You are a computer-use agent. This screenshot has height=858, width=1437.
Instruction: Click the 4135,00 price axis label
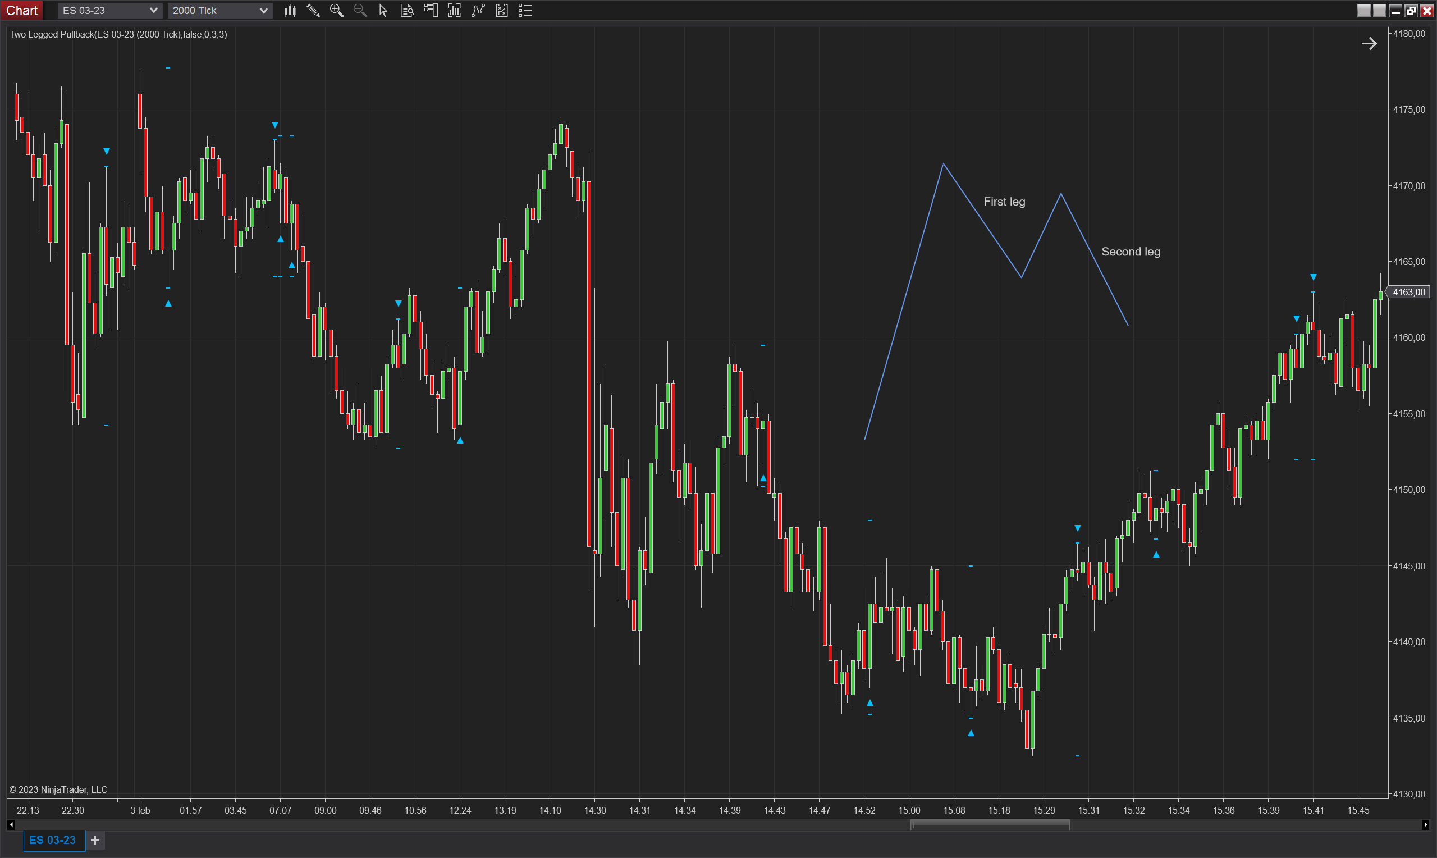pos(1409,718)
